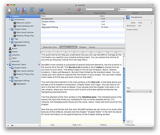160x135 pixels.
Task: Open status popup in Chapter Editor item row
Action: [x=124, y=21]
